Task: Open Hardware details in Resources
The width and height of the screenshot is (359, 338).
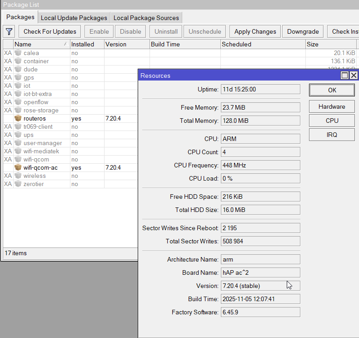Action: click(332, 106)
